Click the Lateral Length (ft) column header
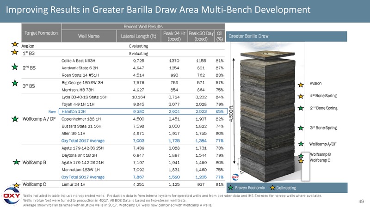Viewport: 370px width, 208px height. click(x=139, y=36)
